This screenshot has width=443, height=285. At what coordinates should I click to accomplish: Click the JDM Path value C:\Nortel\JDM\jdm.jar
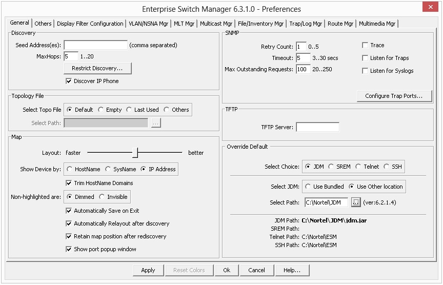pos(334,220)
